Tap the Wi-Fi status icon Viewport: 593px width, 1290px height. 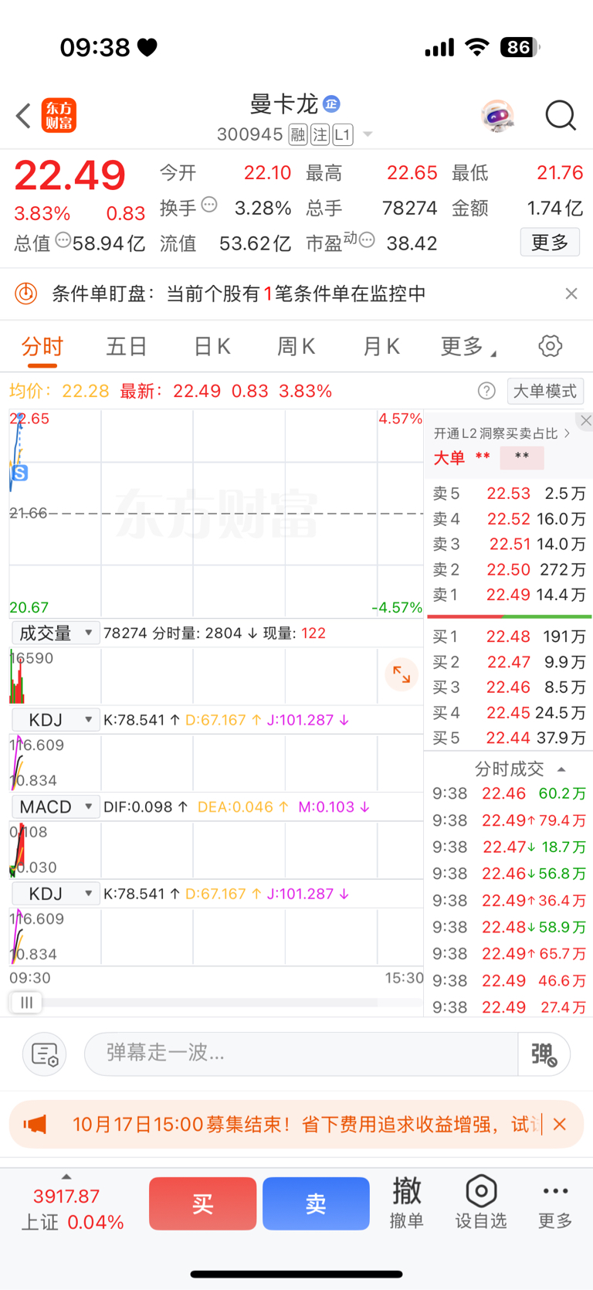click(x=478, y=47)
